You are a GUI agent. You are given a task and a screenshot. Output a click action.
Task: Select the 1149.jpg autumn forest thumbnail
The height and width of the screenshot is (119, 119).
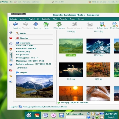click(x=98, y=70)
